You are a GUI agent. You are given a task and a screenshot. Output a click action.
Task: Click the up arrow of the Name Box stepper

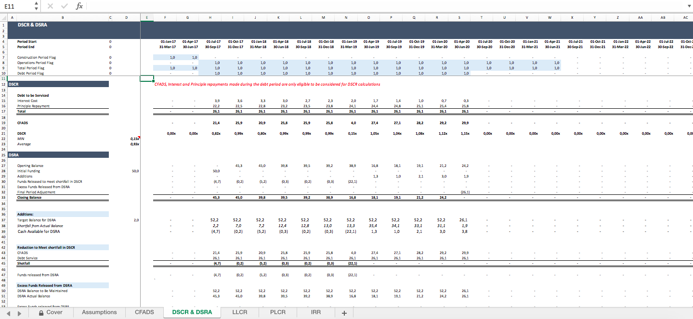tap(35, 4)
